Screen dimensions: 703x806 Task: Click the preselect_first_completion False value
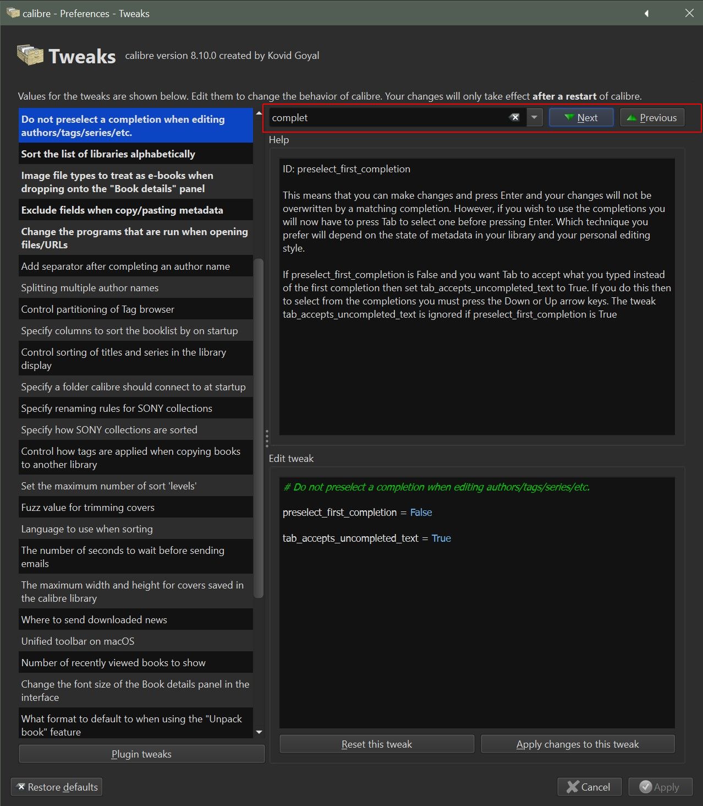click(421, 513)
